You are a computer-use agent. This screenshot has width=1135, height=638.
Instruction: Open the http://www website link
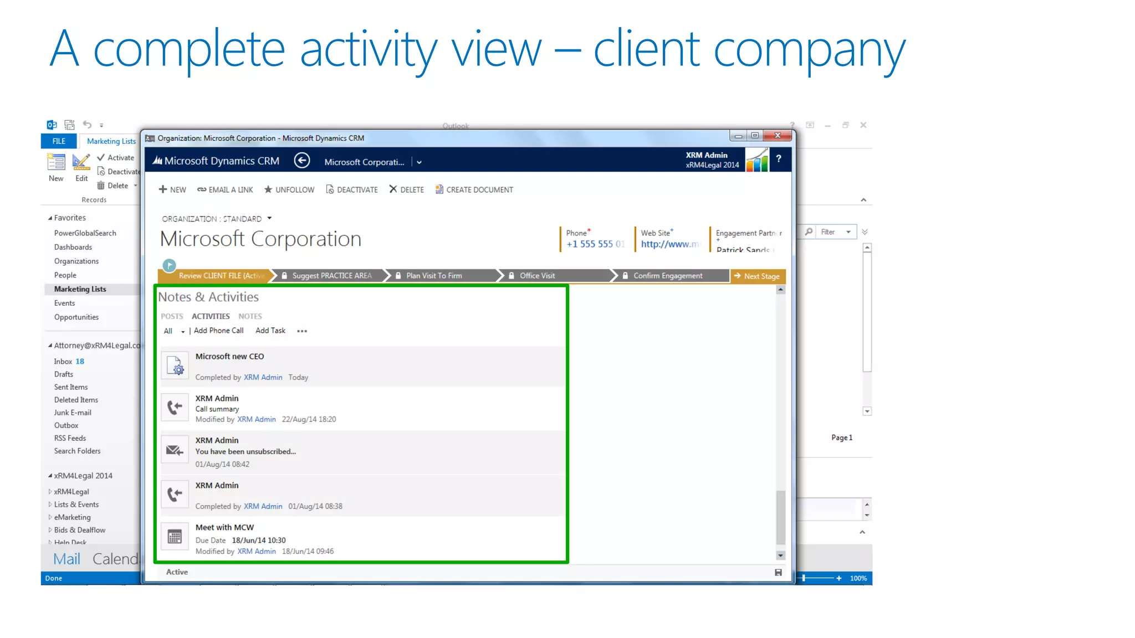click(670, 244)
